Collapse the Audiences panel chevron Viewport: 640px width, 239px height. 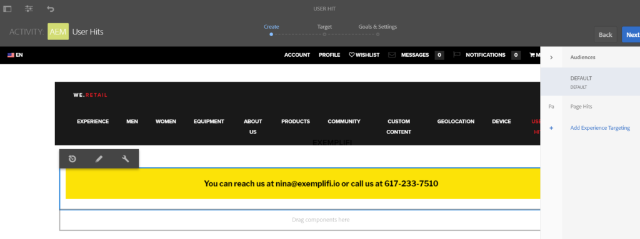pyautogui.click(x=551, y=57)
